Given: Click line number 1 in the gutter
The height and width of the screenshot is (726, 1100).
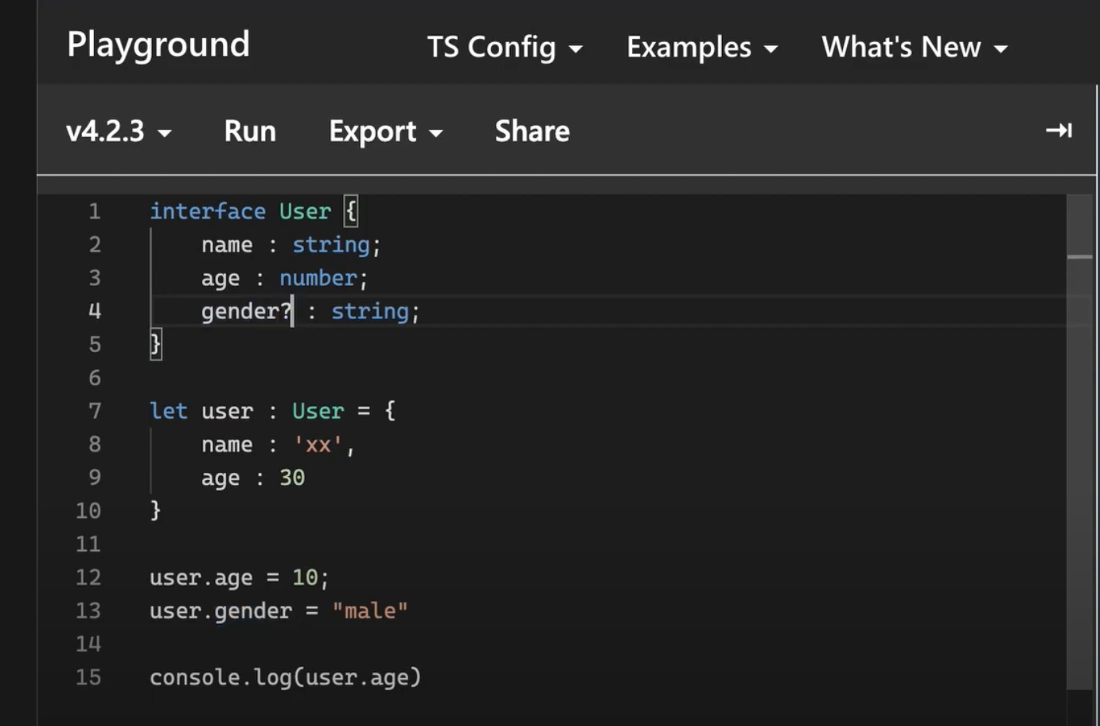Looking at the screenshot, I should click(x=95, y=211).
